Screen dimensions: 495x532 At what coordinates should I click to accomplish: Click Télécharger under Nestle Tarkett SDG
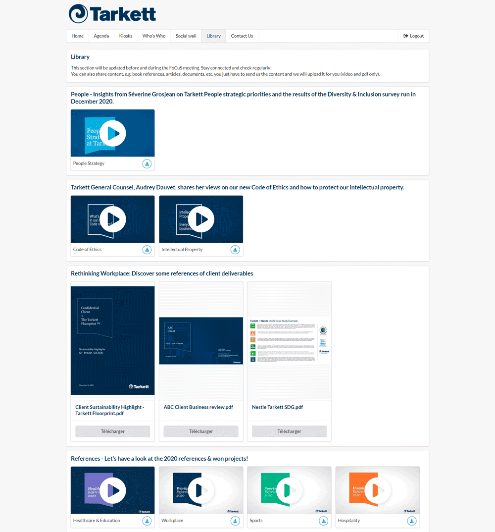(x=289, y=431)
